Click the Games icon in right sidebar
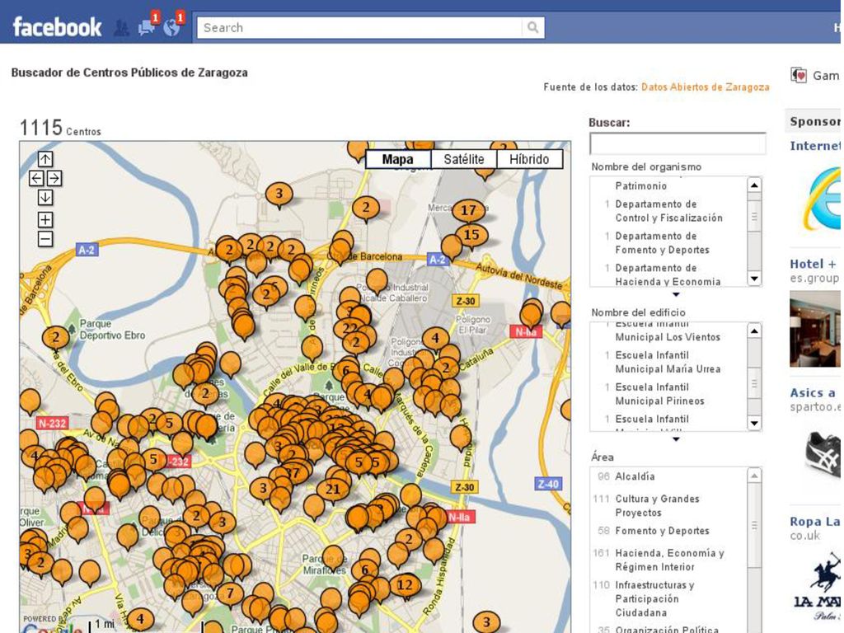The width and height of the screenshot is (844, 633). pos(799,75)
